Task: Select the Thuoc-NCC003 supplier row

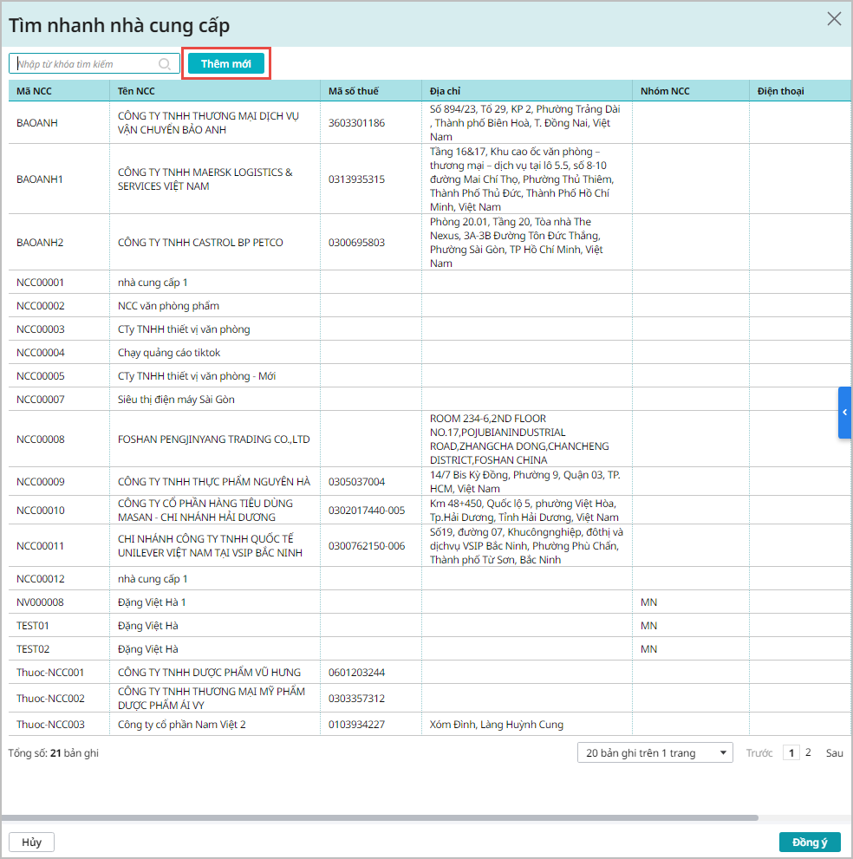Action: [50, 725]
